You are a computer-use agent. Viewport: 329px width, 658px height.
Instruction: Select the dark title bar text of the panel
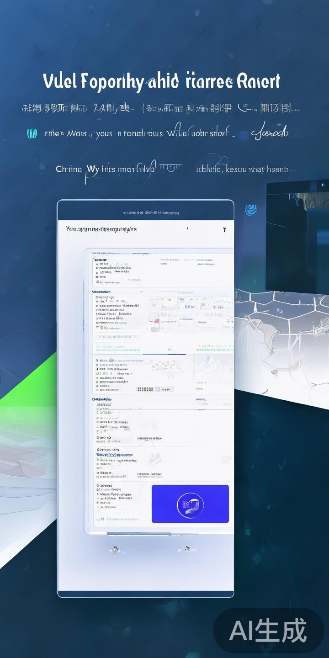coord(151,213)
